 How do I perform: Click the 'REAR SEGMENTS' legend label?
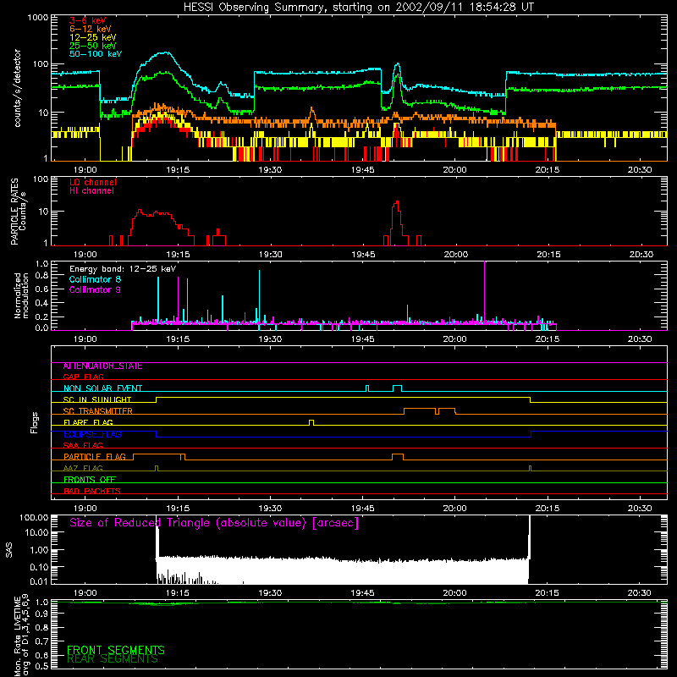coord(113,659)
